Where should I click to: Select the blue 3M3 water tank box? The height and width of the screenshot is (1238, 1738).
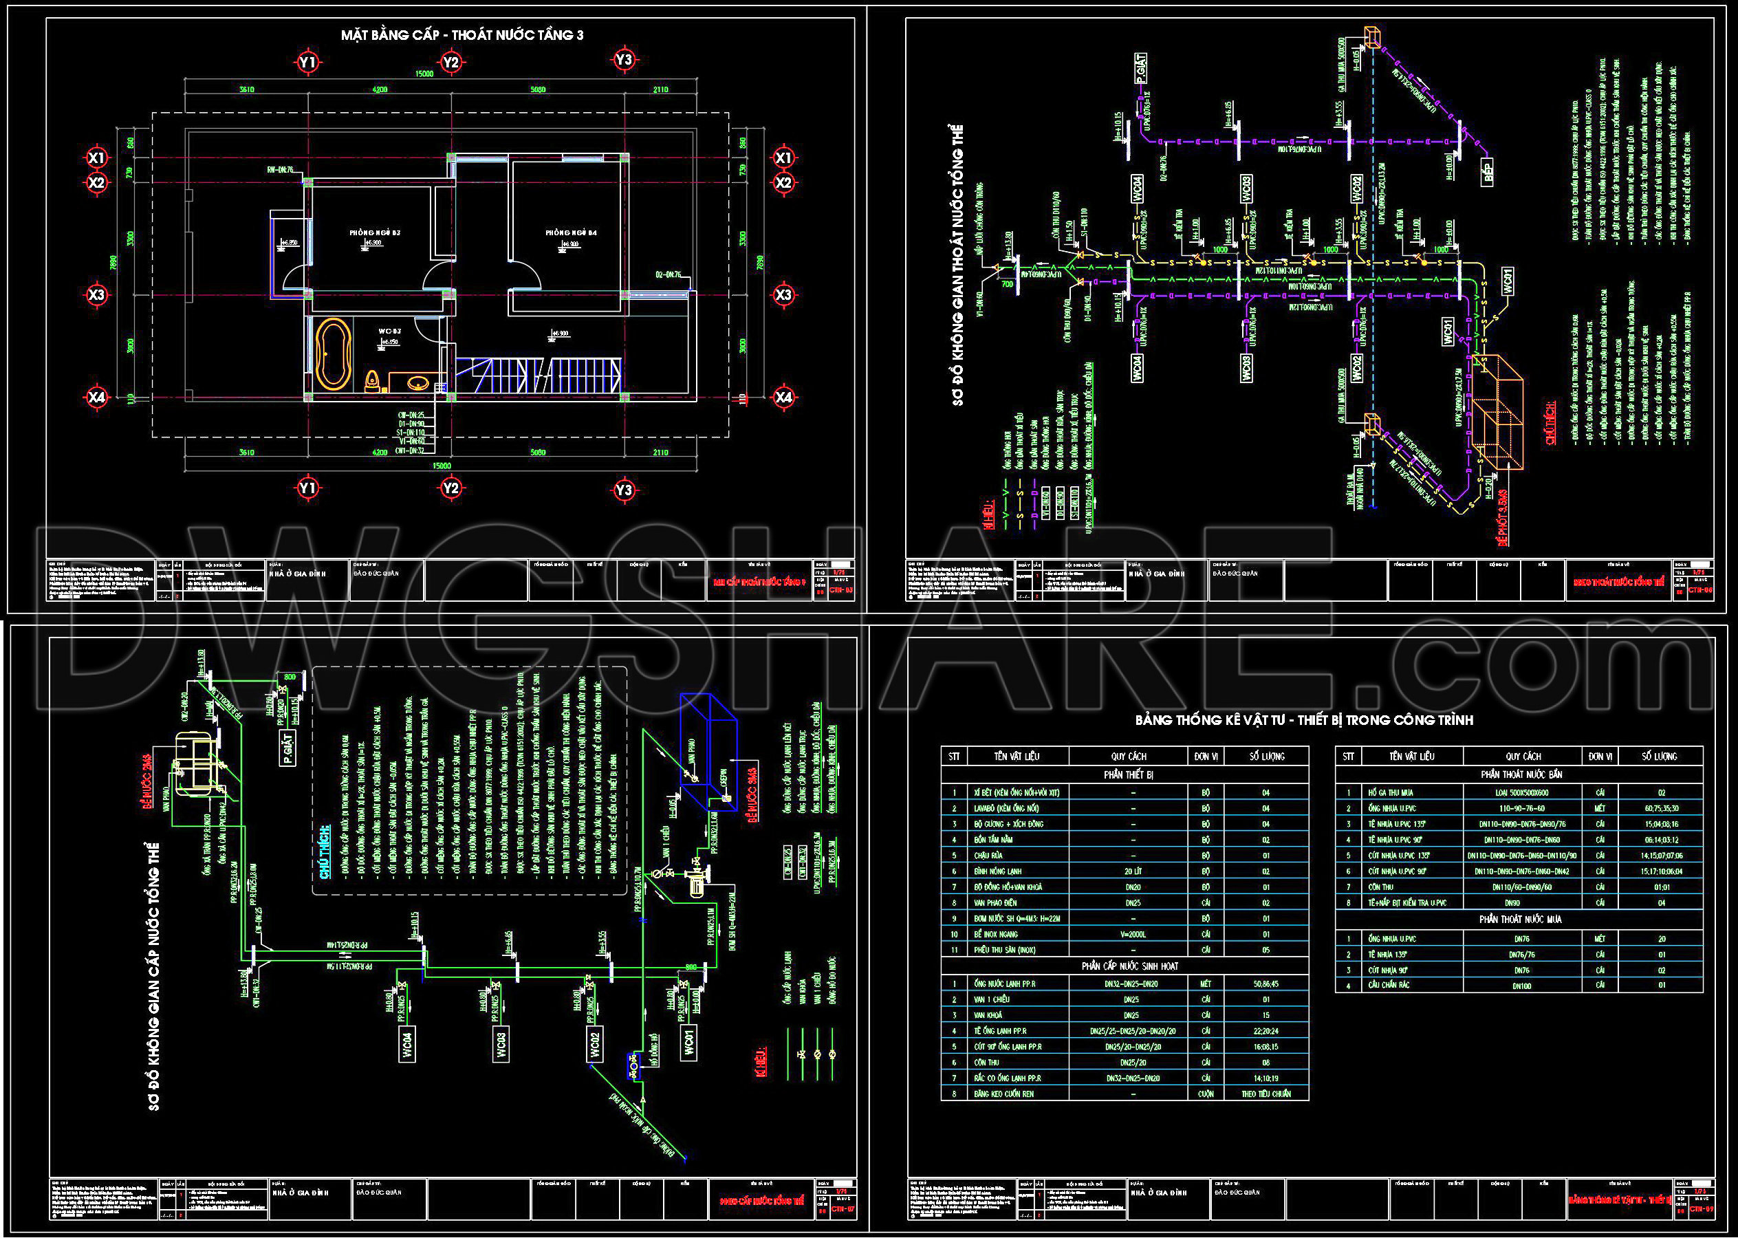708,752
